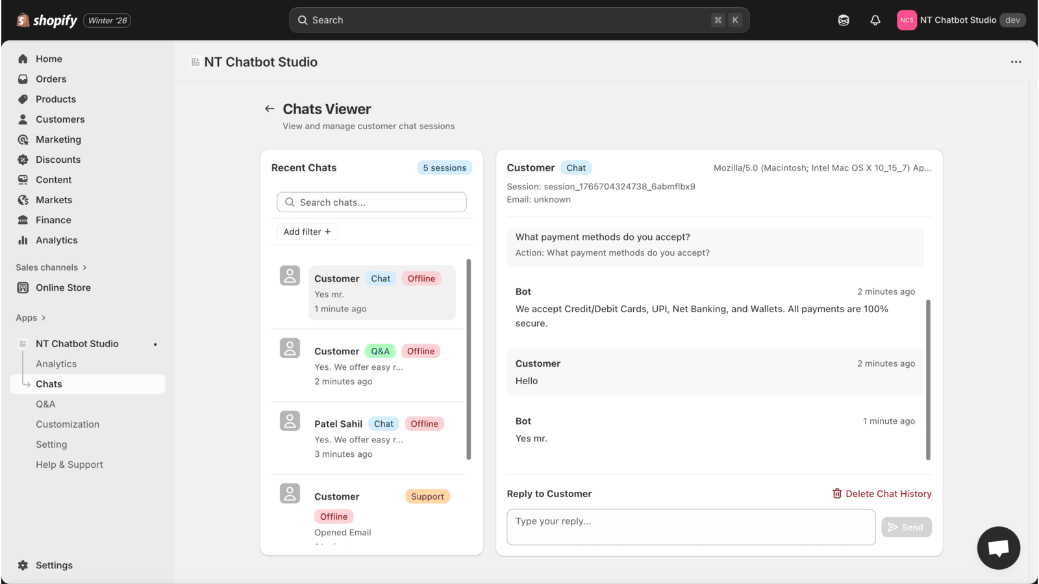Click the back arrow beside Chats Viewer

[269, 109]
